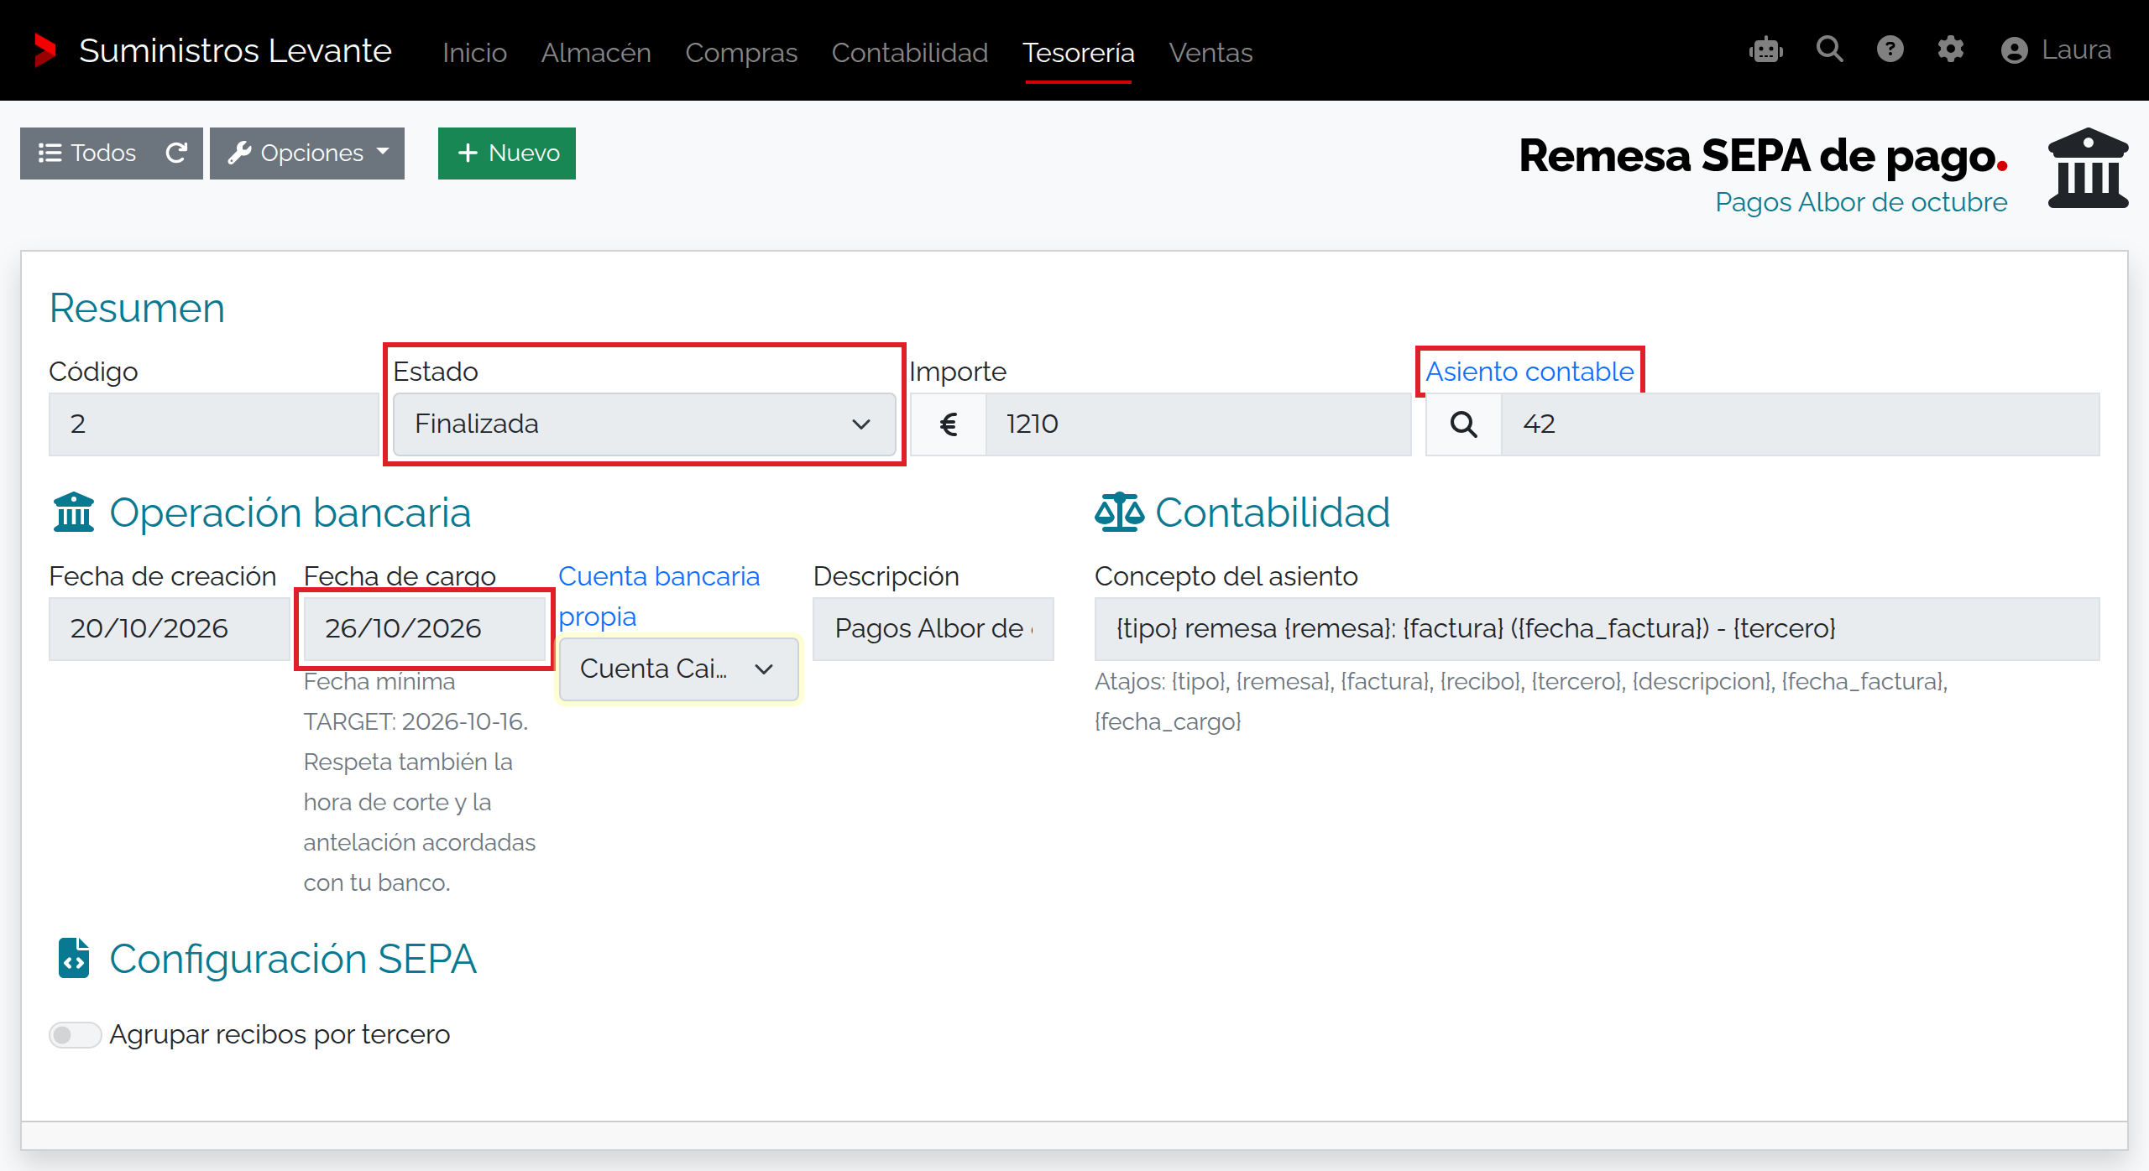Click the Todos list button
Image resolution: width=2149 pixels, height=1171 pixels.
click(87, 154)
